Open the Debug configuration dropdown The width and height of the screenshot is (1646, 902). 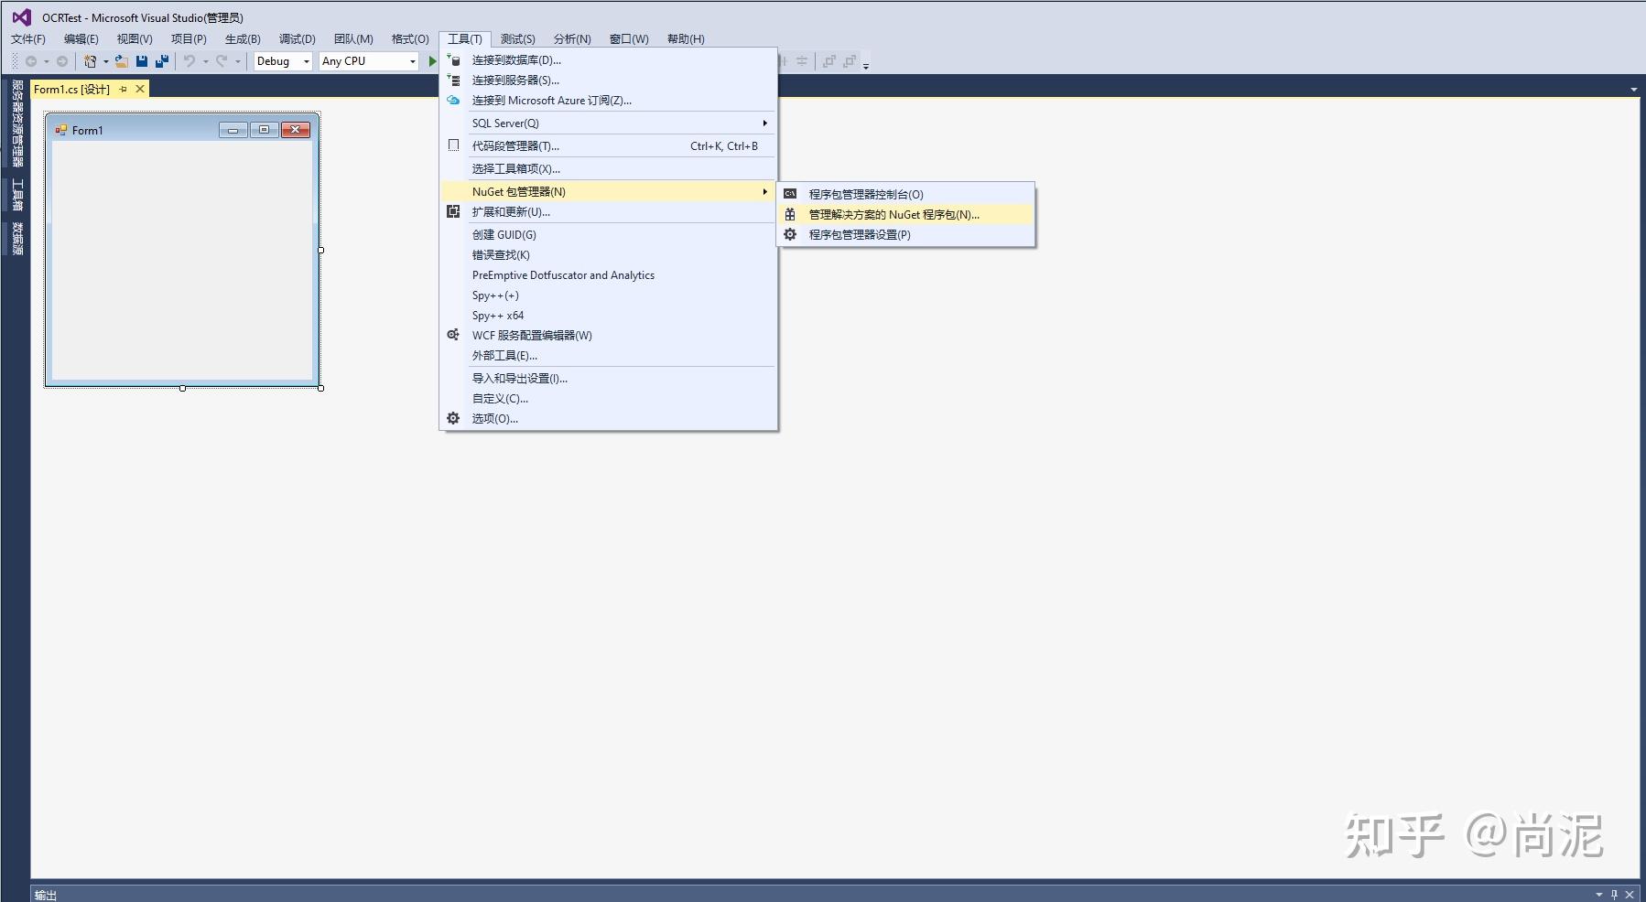(307, 61)
